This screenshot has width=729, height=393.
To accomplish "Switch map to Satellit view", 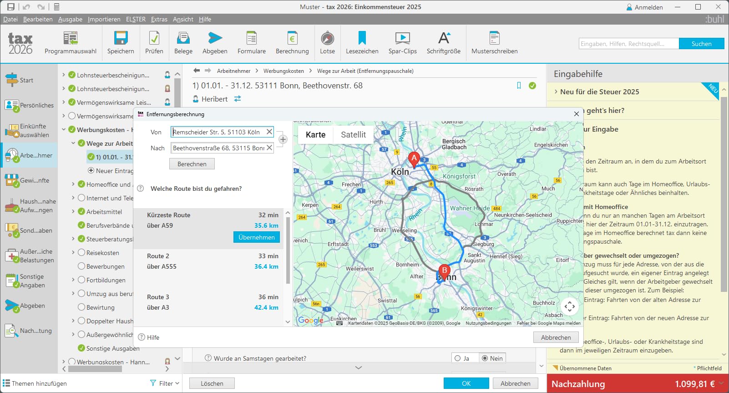I will click(x=353, y=135).
